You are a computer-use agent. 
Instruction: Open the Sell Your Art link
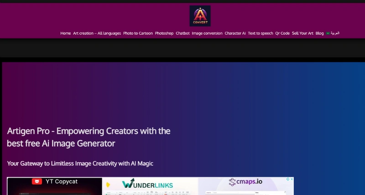tap(302, 33)
